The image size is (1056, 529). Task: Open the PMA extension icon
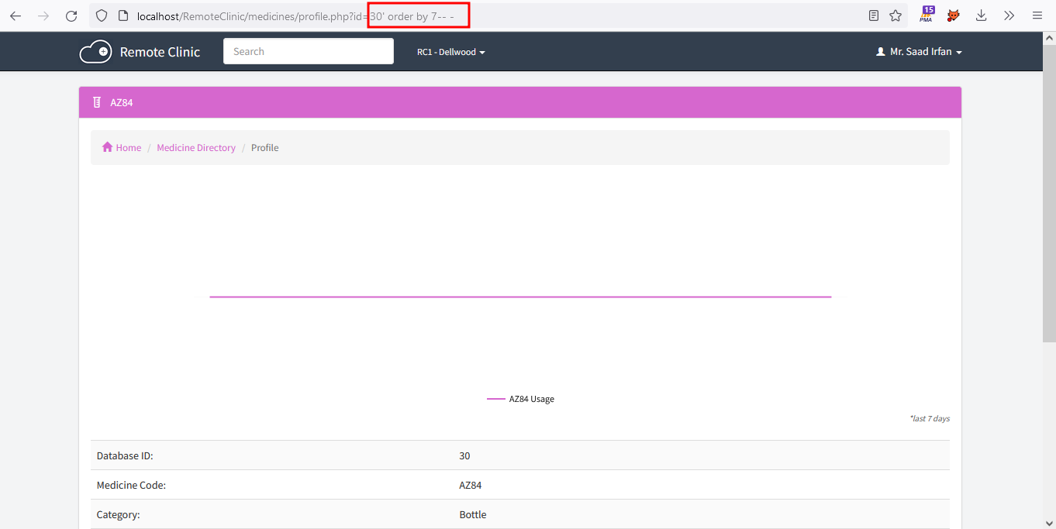click(927, 15)
